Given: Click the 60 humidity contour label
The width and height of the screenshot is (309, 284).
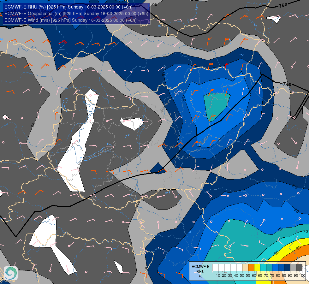Looking at the screenshot, I should click(298, 248).
